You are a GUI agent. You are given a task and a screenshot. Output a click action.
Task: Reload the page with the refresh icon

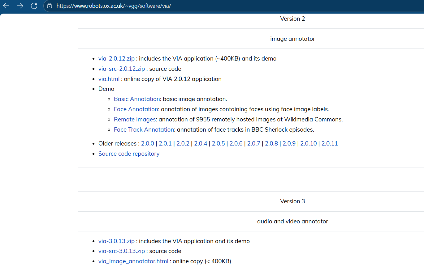(x=34, y=6)
